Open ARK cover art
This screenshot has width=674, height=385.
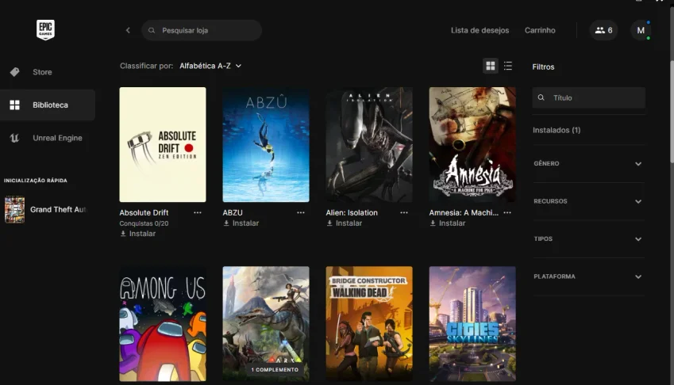pos(266,324)
